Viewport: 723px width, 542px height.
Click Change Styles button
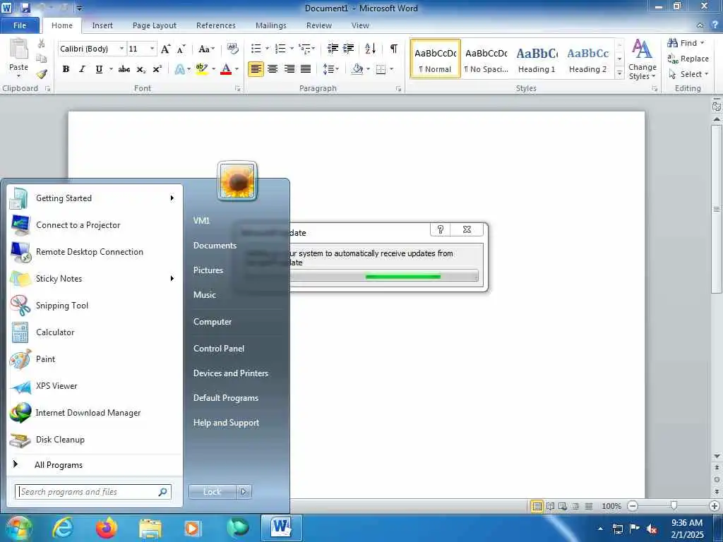[x=642, y=60]
